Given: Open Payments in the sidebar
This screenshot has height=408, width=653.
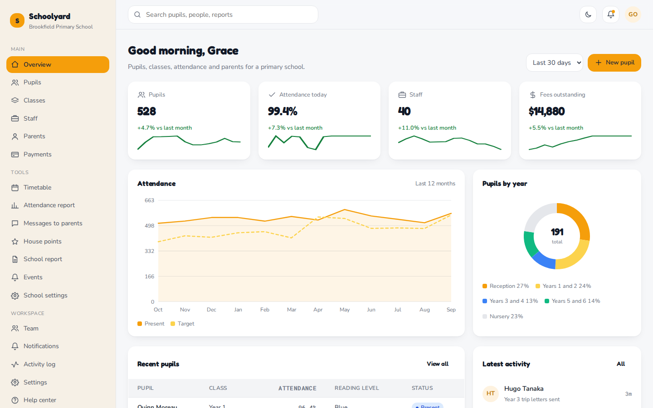Looking at the screenshot, I should tap(58, 154).
